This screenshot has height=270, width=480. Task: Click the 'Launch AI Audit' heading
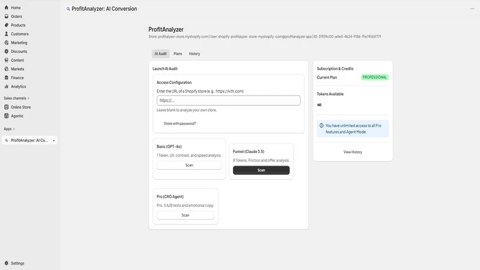click(165, 69)
